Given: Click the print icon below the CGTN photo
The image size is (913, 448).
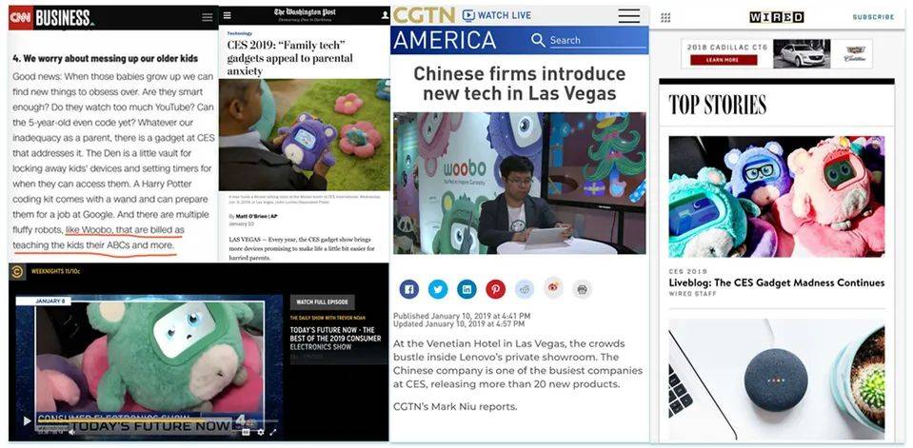Looking at the screenshot, I should pos(582,289).
